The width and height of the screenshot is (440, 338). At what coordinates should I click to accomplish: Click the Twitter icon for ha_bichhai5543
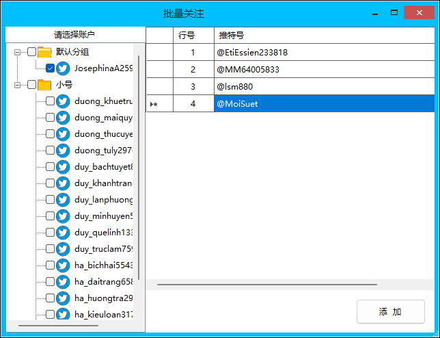[63, 265]
